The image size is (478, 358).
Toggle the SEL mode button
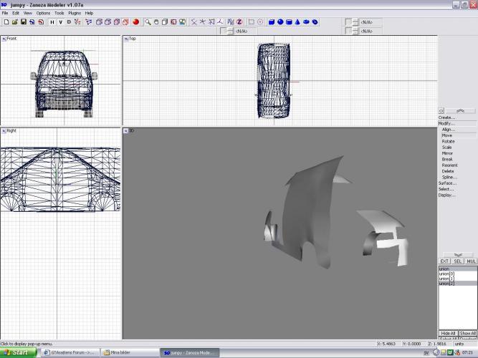pos(458,261)
